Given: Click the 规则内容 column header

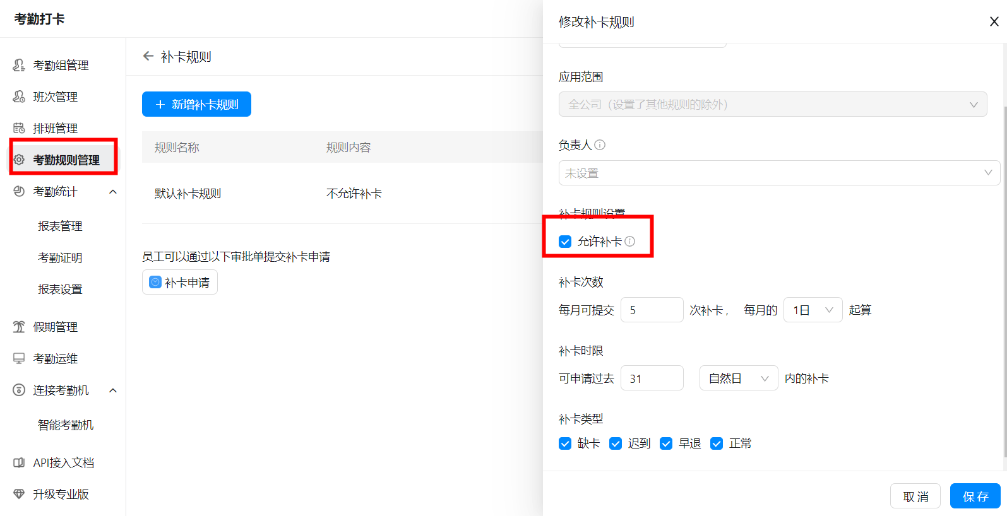Looking at the screenshot, I should click(x=349, y=147).
